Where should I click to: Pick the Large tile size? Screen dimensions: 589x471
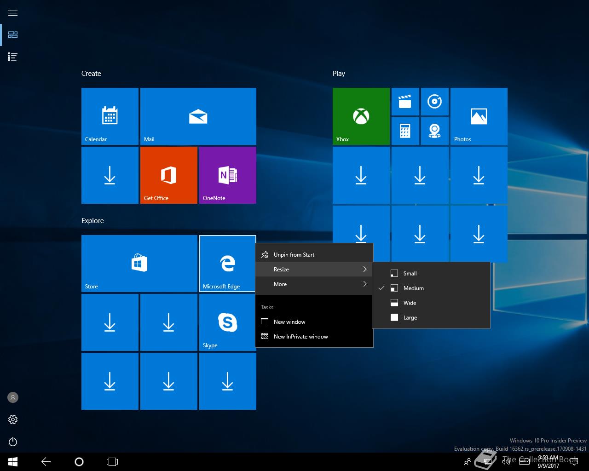pos(431,317)
